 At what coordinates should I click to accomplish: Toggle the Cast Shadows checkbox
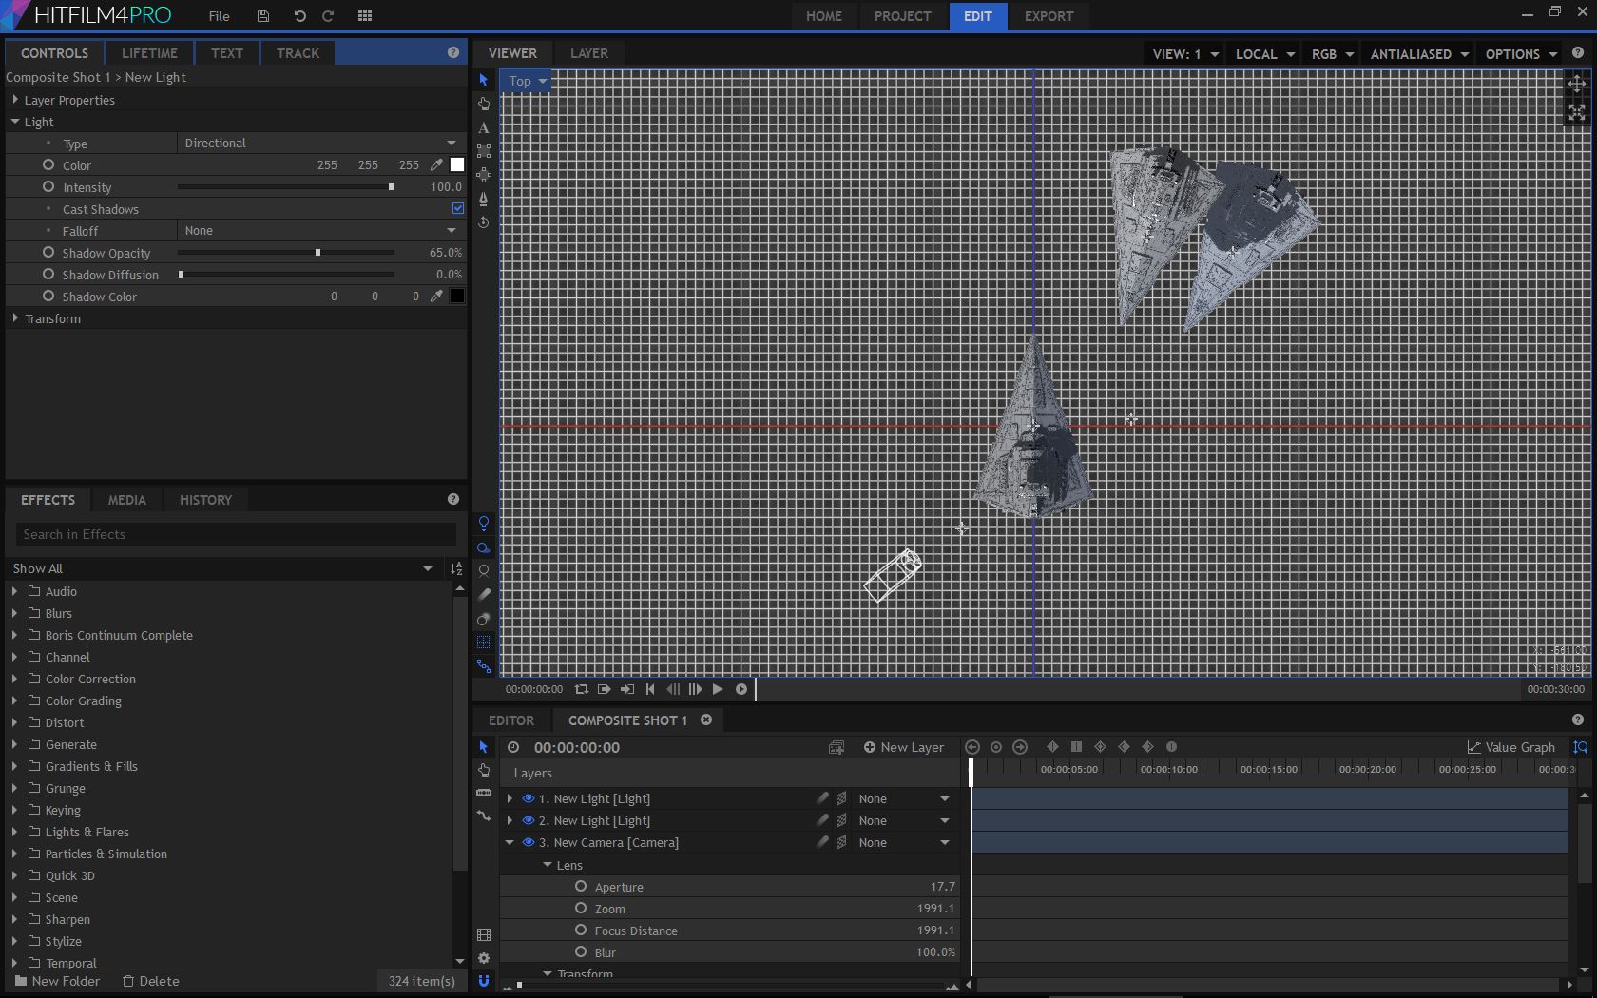pyautogui.click(x=458, y=208)
